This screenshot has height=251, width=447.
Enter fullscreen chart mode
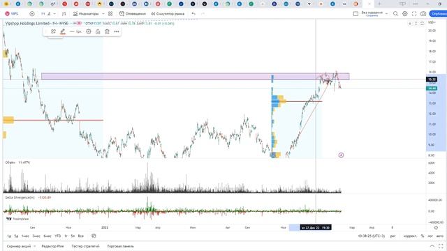(414, 14)
